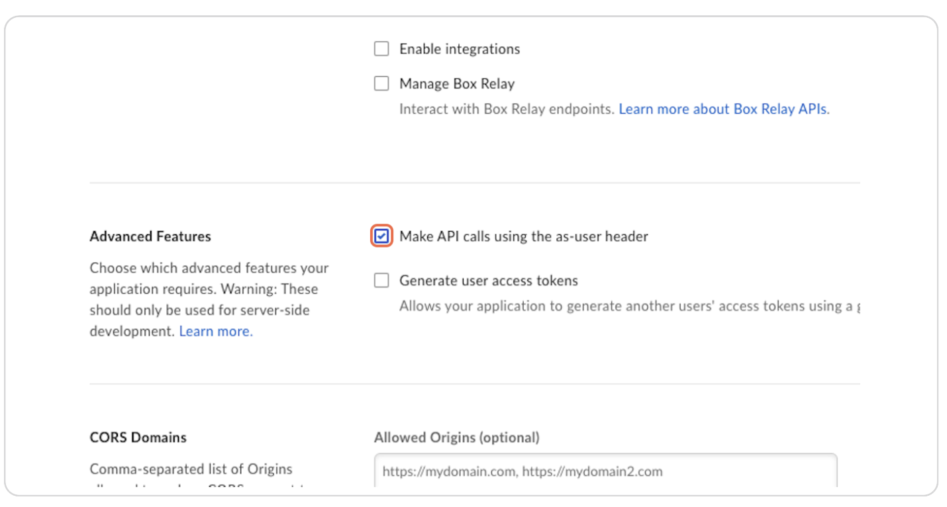Click the highlighted orange-bordered checkbox
Image resolution: width=947 pixels, height=507 pixels.
point(381,236)
